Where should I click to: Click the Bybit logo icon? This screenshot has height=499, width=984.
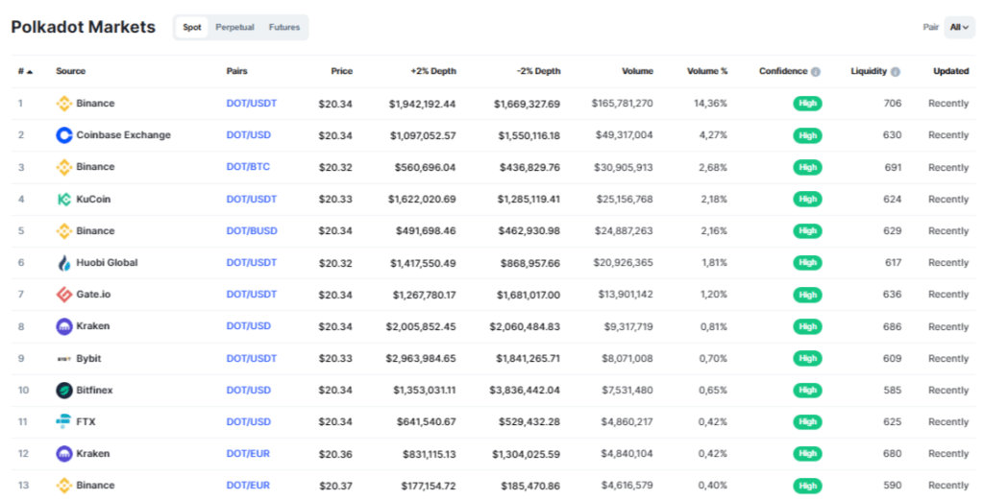click(x=64, y=359)
